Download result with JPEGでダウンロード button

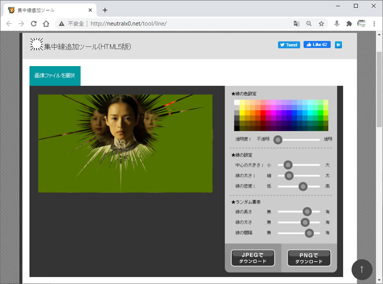[x=253, y=258]
